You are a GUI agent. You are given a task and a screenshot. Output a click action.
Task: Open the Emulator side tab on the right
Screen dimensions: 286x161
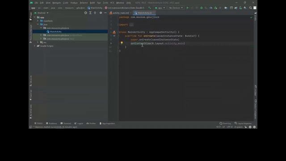click(255, 90)
